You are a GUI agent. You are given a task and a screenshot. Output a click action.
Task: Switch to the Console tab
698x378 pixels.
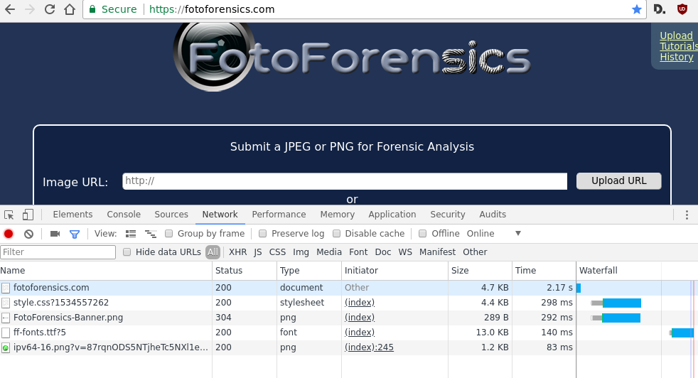tap(124, 215)
